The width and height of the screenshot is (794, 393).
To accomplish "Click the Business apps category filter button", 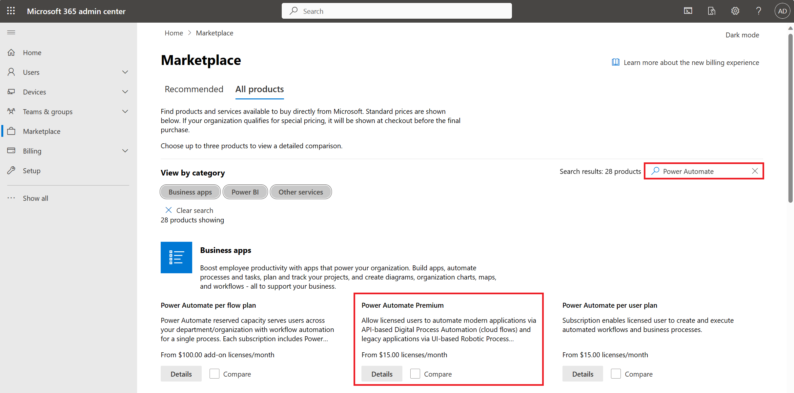I will click(x=190, y=192).
